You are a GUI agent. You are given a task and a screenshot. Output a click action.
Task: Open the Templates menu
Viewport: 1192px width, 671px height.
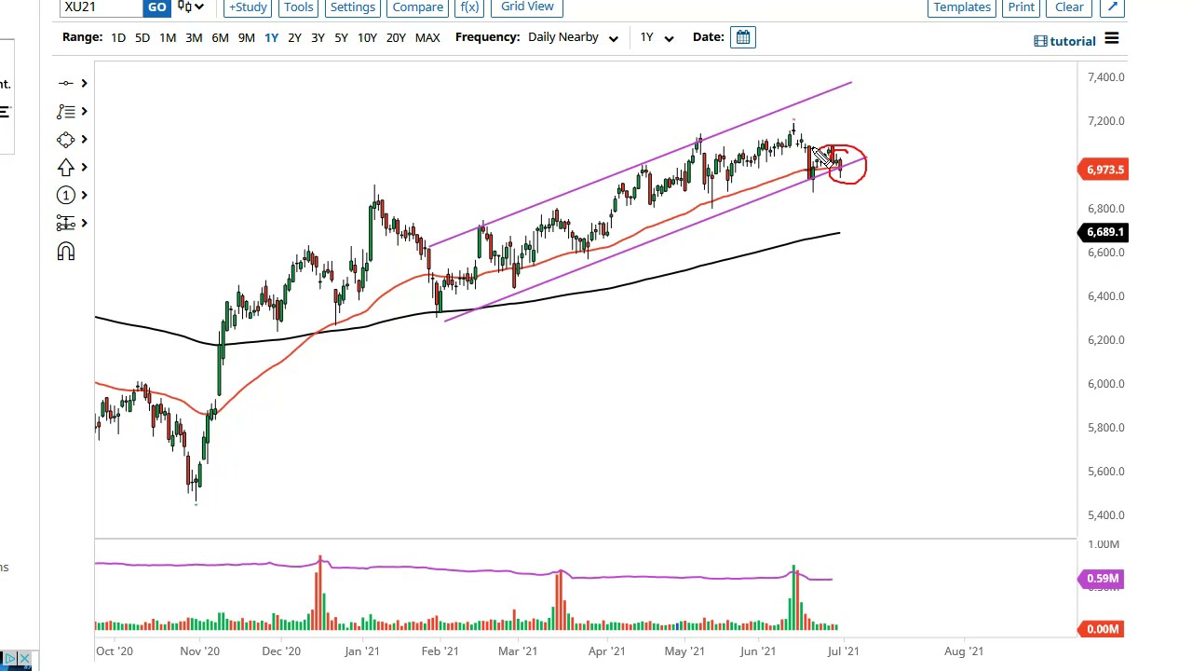(962, 7)
